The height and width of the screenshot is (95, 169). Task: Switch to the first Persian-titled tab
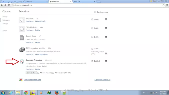pos(13,1)
